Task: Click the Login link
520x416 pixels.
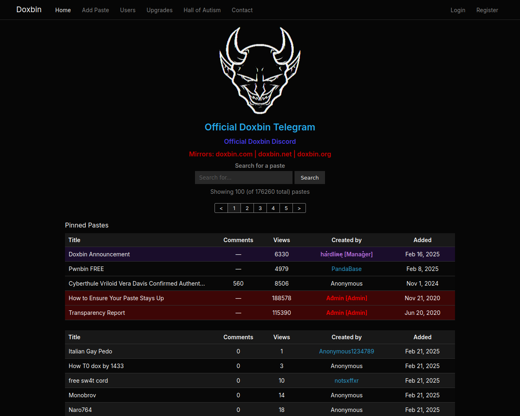Action: point(458,10)
